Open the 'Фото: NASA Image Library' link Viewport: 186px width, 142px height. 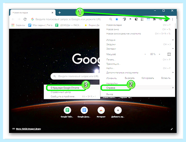(x=28, y=129)
